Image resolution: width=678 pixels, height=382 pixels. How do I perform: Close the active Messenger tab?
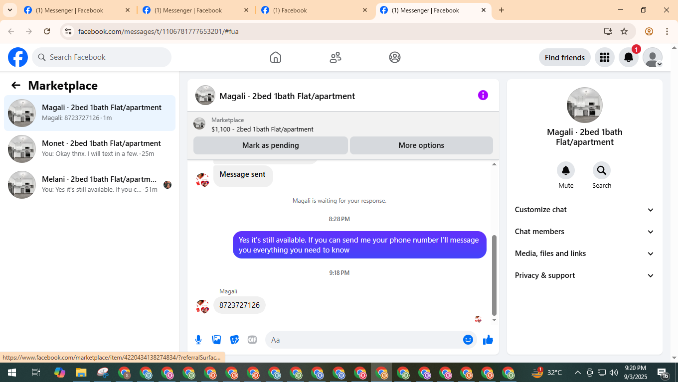tap(484, 10)
